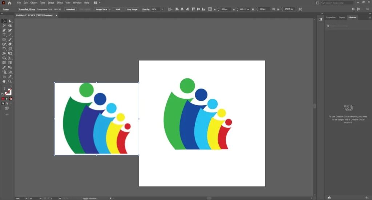The image size is (372, 200).
Task: Select the Slice tool
Action: coord(10,77)
